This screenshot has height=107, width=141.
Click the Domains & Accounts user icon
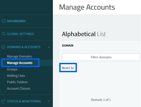coord(3,47)
